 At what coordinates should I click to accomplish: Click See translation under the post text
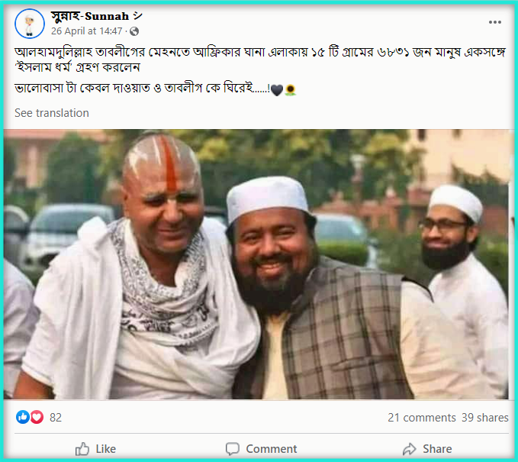(52, 113)
